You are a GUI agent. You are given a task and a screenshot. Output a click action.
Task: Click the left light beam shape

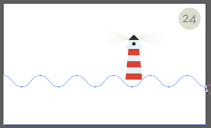[x=116, y=38]
